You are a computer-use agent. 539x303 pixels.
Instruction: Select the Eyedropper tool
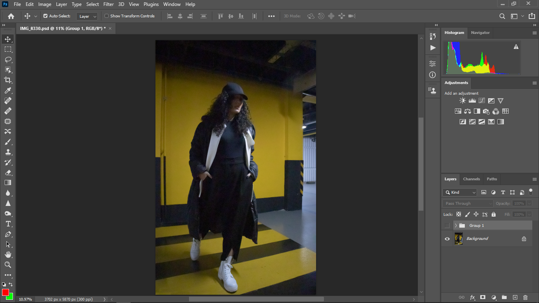7,91
